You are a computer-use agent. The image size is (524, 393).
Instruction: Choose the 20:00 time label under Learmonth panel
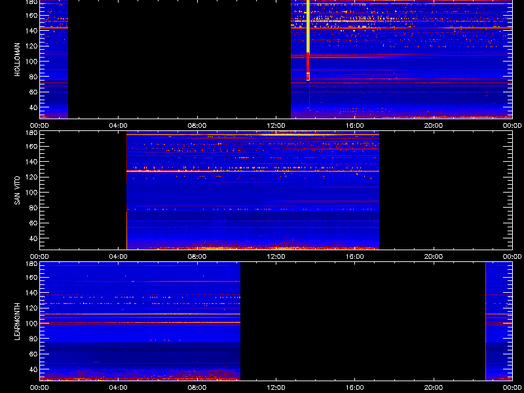tap(434, 388)
